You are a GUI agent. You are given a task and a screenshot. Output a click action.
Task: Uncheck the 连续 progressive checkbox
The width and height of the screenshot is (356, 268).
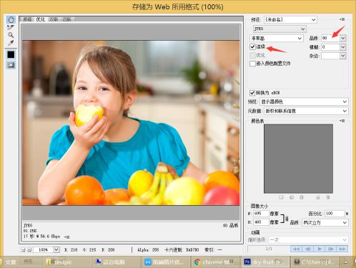pyautogui.click(x=252, y=46)
